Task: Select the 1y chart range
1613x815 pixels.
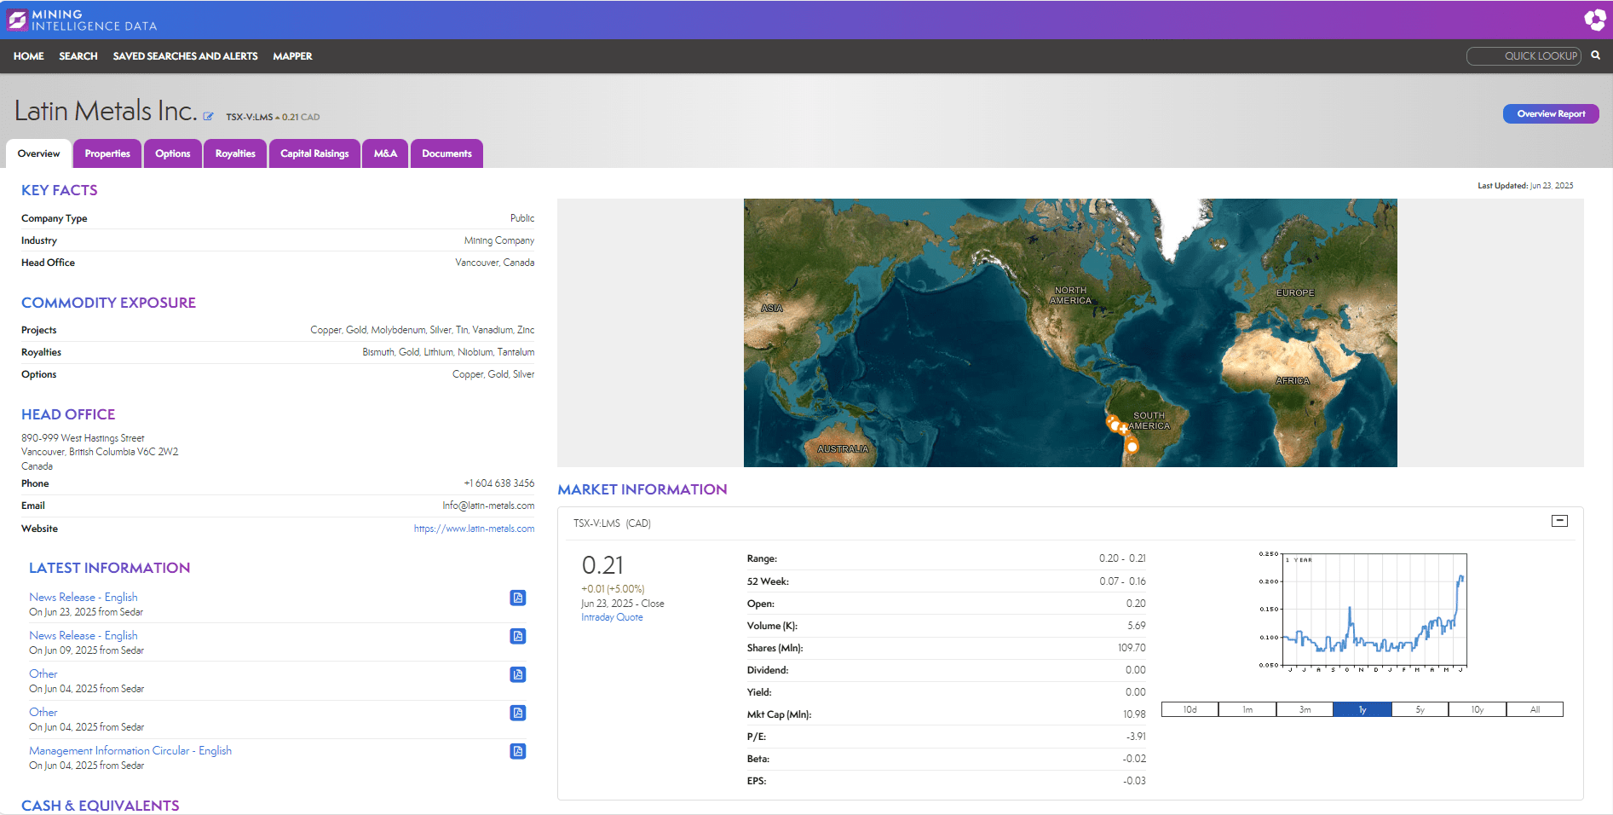Action: point(1362,709)
